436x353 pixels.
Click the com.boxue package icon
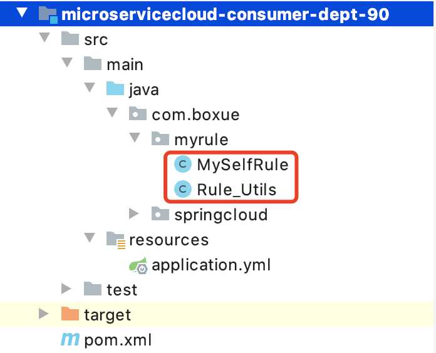(x=138, y=113)
